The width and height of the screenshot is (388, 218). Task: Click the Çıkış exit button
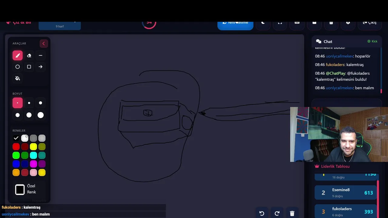click(370, 25)
